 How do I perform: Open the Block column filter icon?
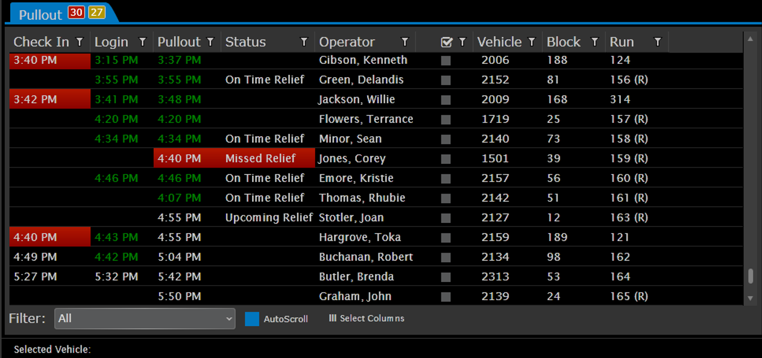coord(594,42)
